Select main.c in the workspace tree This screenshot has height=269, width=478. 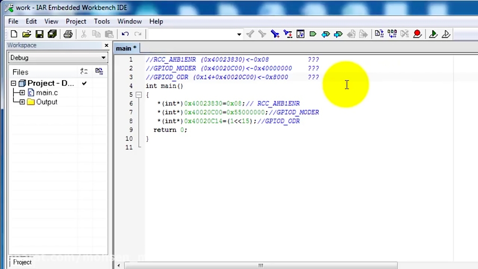pos(47,93)
